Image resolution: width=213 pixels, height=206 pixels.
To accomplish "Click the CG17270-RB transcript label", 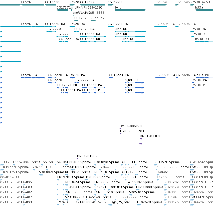I will coord(57,29).
